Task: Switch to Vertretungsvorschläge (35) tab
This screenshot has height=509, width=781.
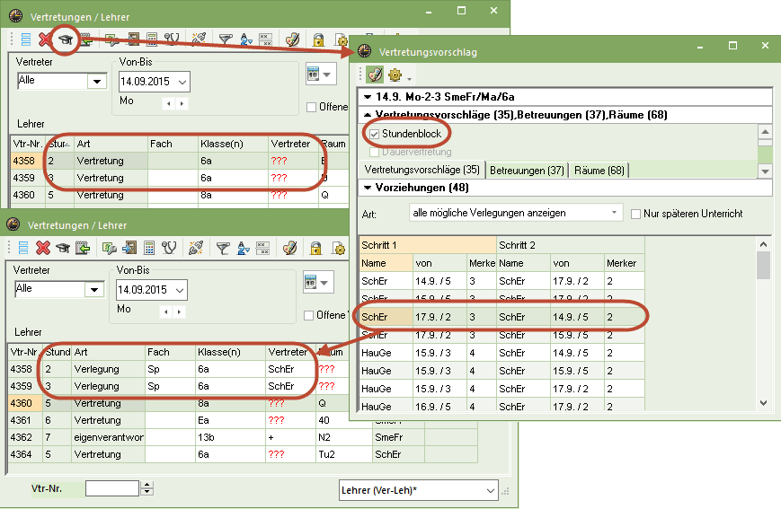Action: pyautogui.click(x=422, y=171)
